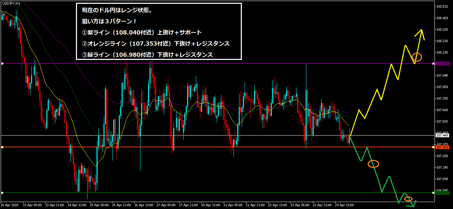The width and height of the screenshot is (453, 209).
Task: Click the 107.375 price scale label
Action: pos(443,144)
